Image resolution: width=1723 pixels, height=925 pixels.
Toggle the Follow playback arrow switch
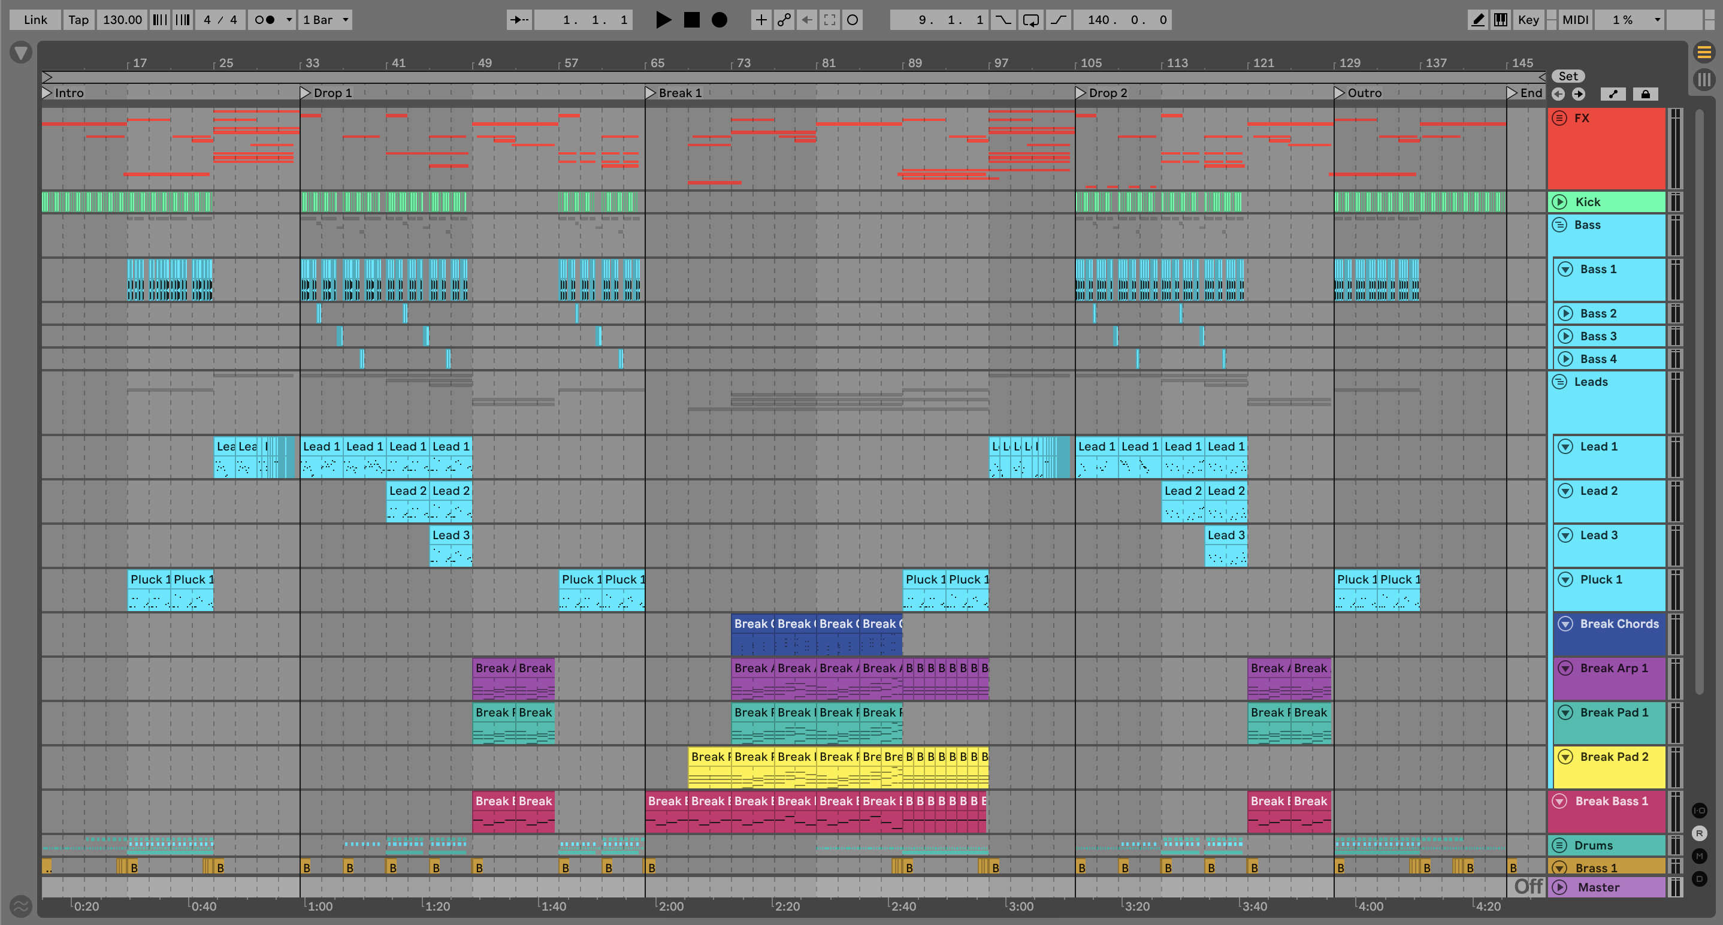[x=519, y=20]
